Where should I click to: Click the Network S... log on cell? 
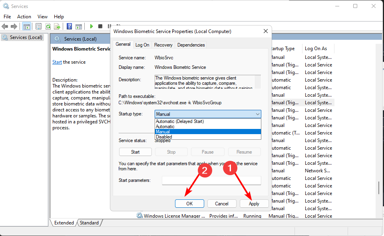tap(317, 171)
